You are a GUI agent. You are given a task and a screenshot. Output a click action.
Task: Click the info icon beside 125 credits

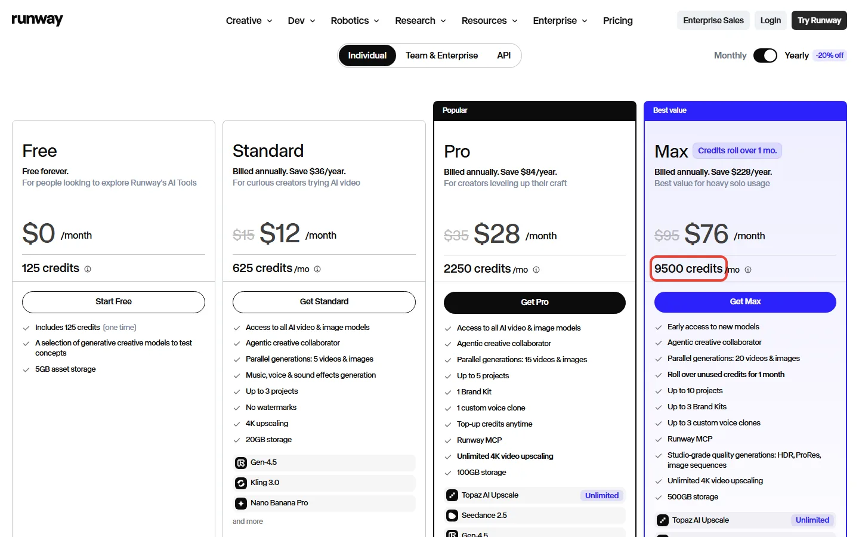pyautogui.click(x=88, y=269)
